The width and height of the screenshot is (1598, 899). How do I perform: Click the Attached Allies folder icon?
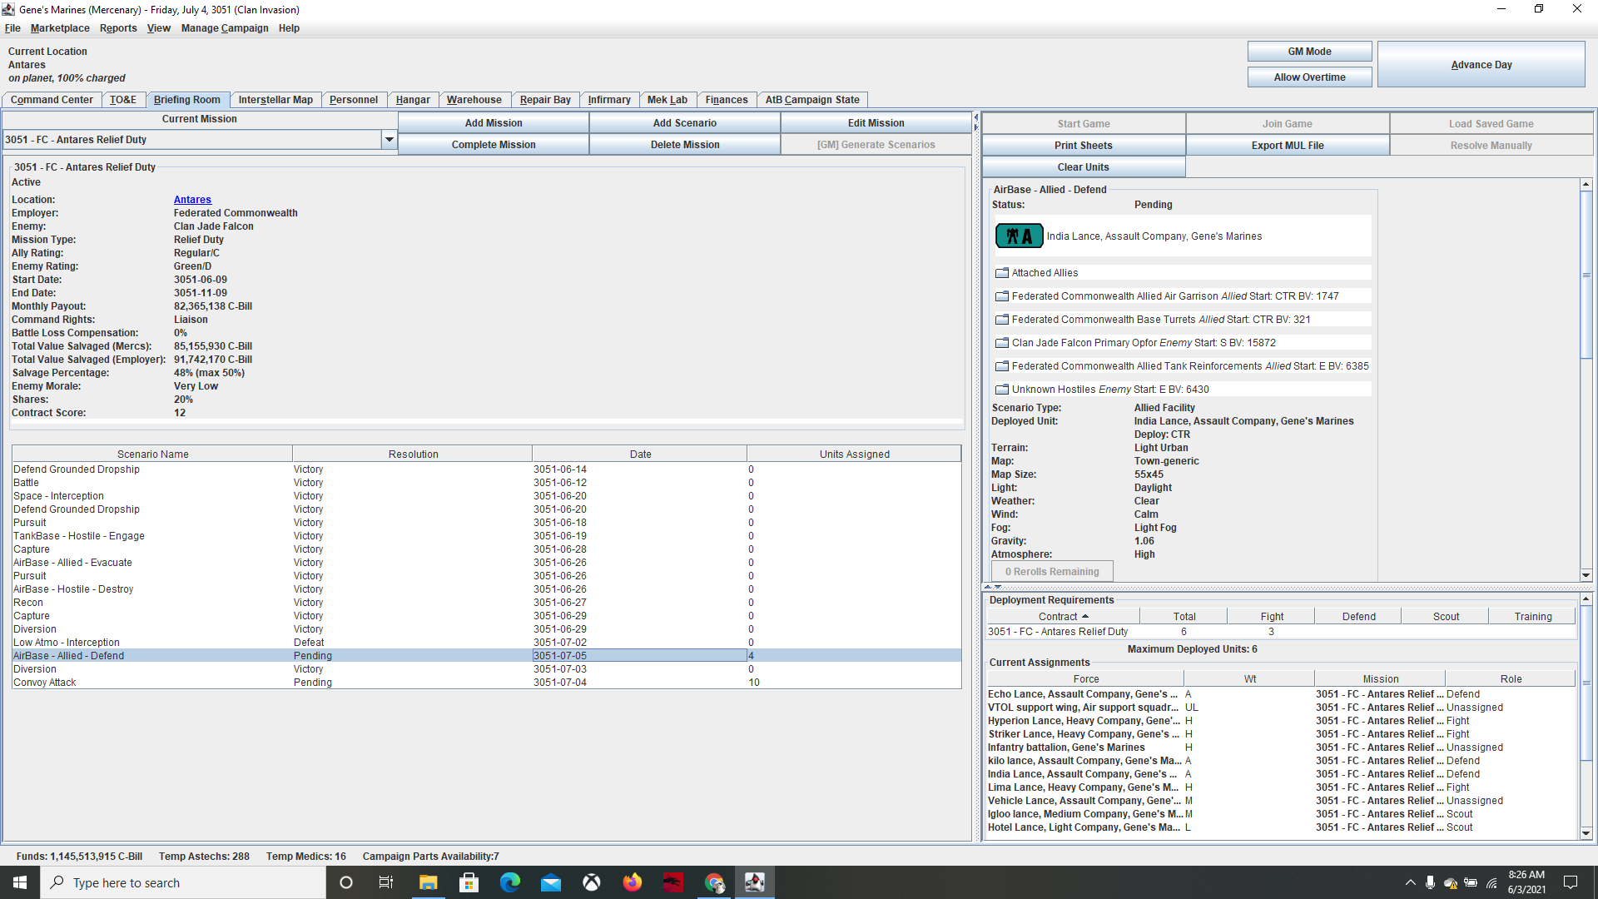(1002, 273)
